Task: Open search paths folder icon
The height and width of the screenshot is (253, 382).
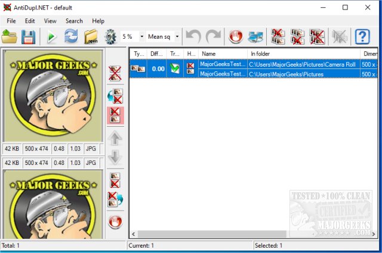Action: pos(91,37)
